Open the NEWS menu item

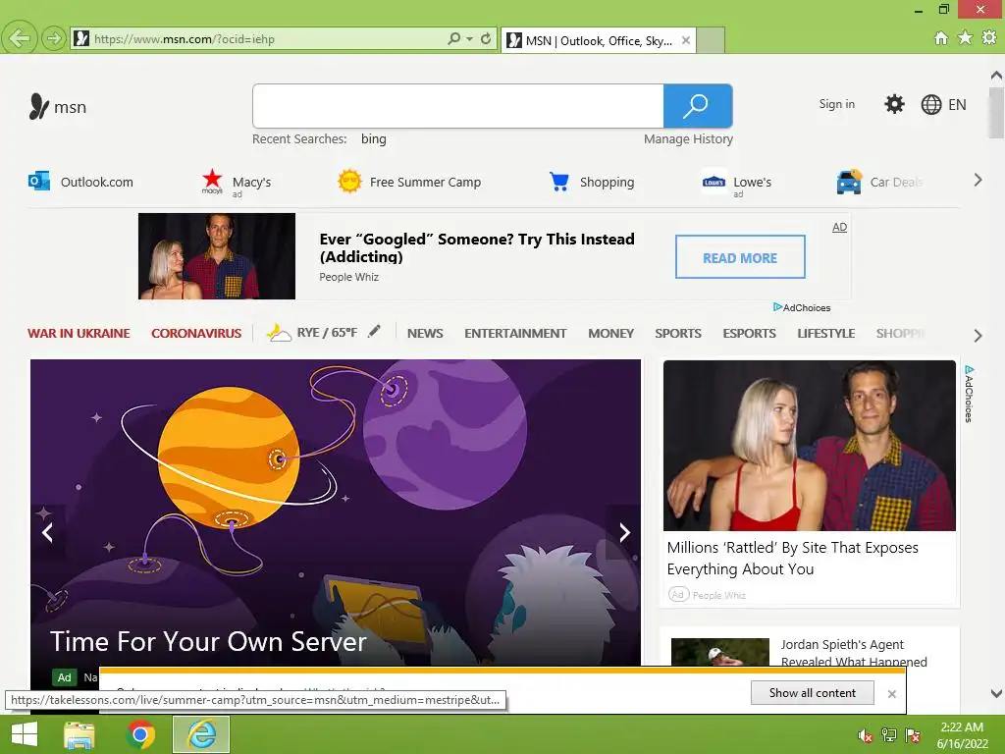point(425,334)
